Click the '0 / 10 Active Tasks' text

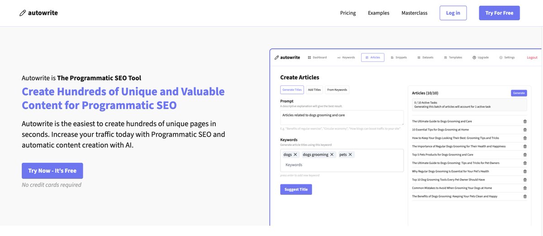[x=425, y=103]
